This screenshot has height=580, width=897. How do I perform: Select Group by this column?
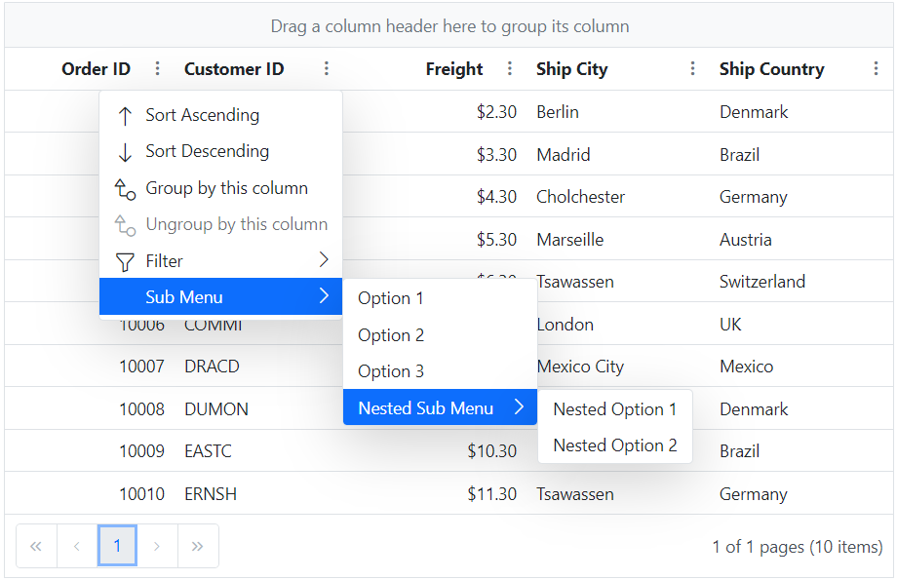(220, 187)
